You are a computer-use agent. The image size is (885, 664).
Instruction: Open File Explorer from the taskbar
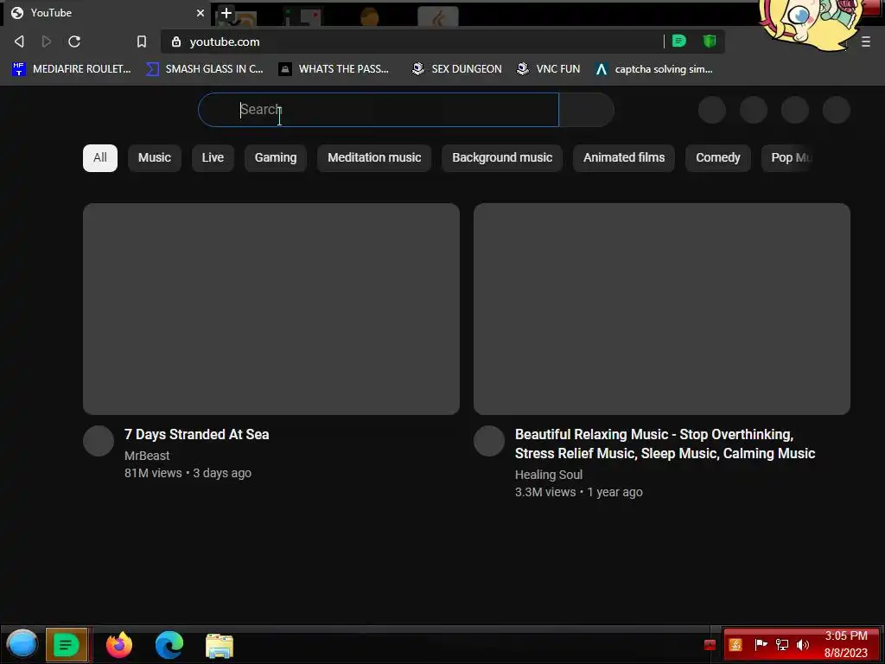coord(219,646)
